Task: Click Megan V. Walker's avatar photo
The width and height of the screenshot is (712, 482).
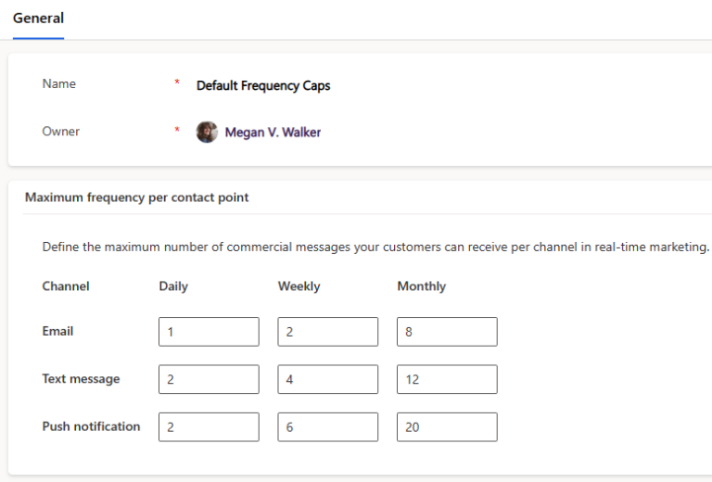Action: point(207,132)
